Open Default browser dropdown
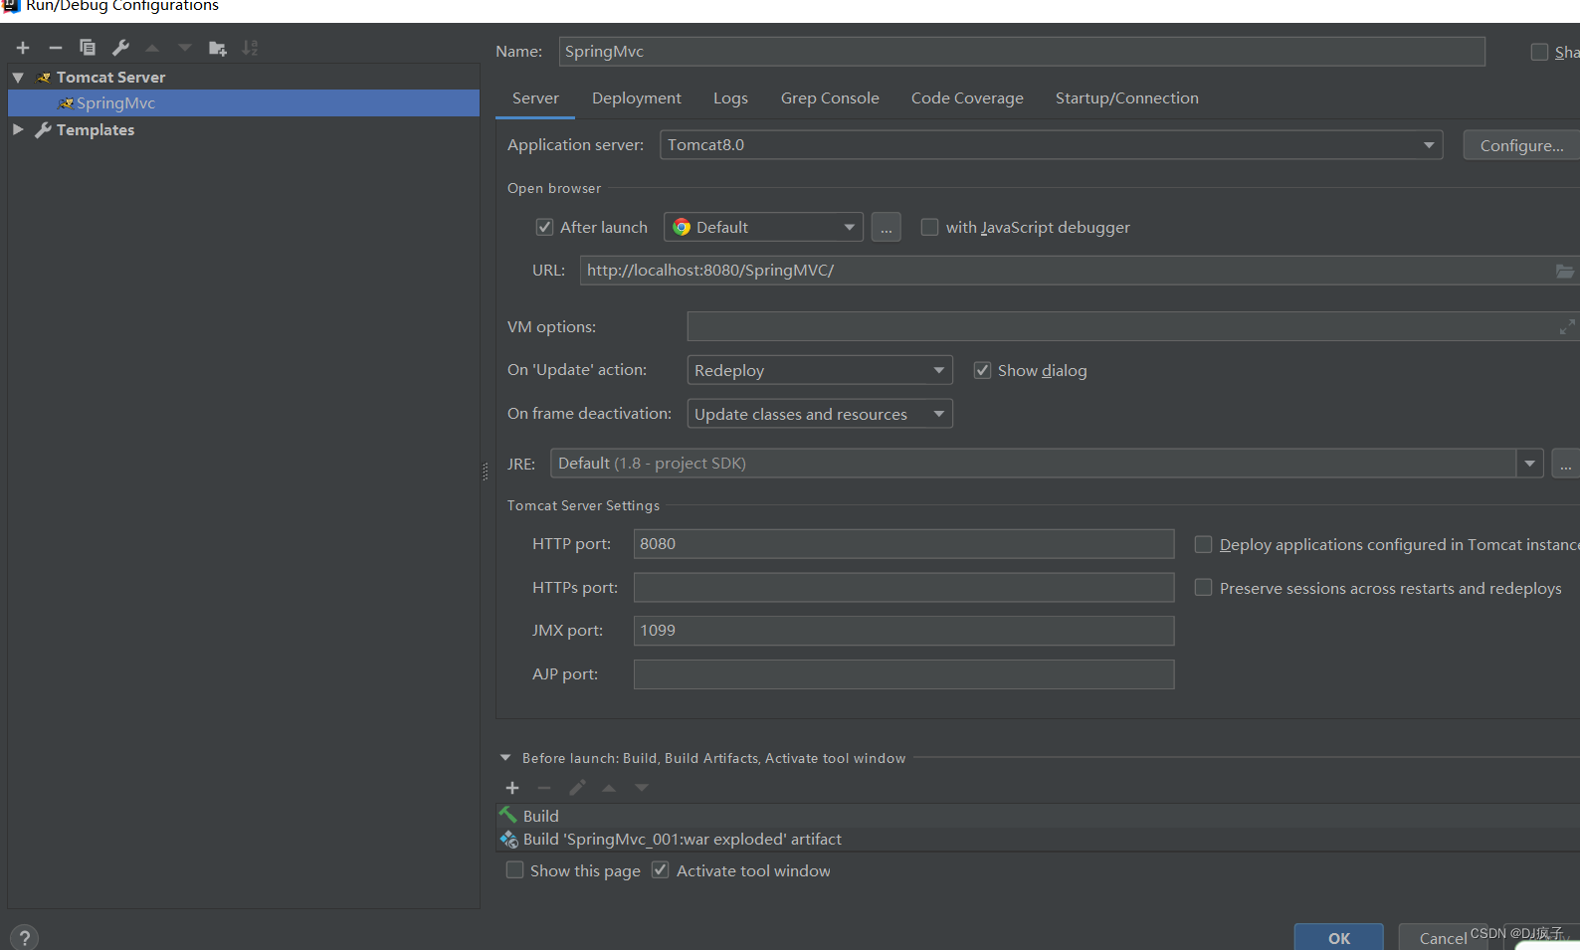 tap(763, 227)
